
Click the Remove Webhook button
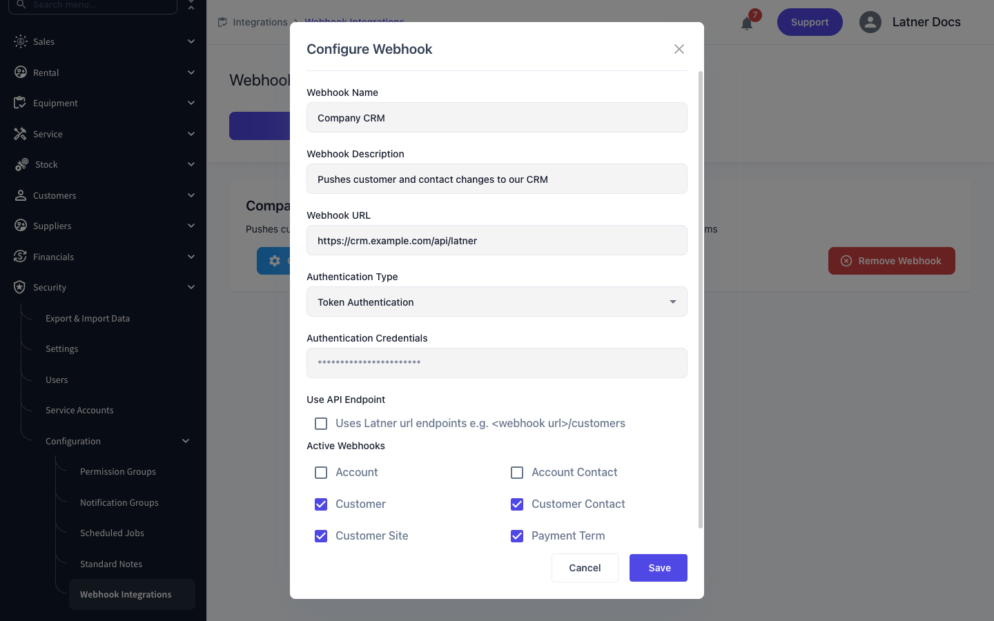(892, 261)
